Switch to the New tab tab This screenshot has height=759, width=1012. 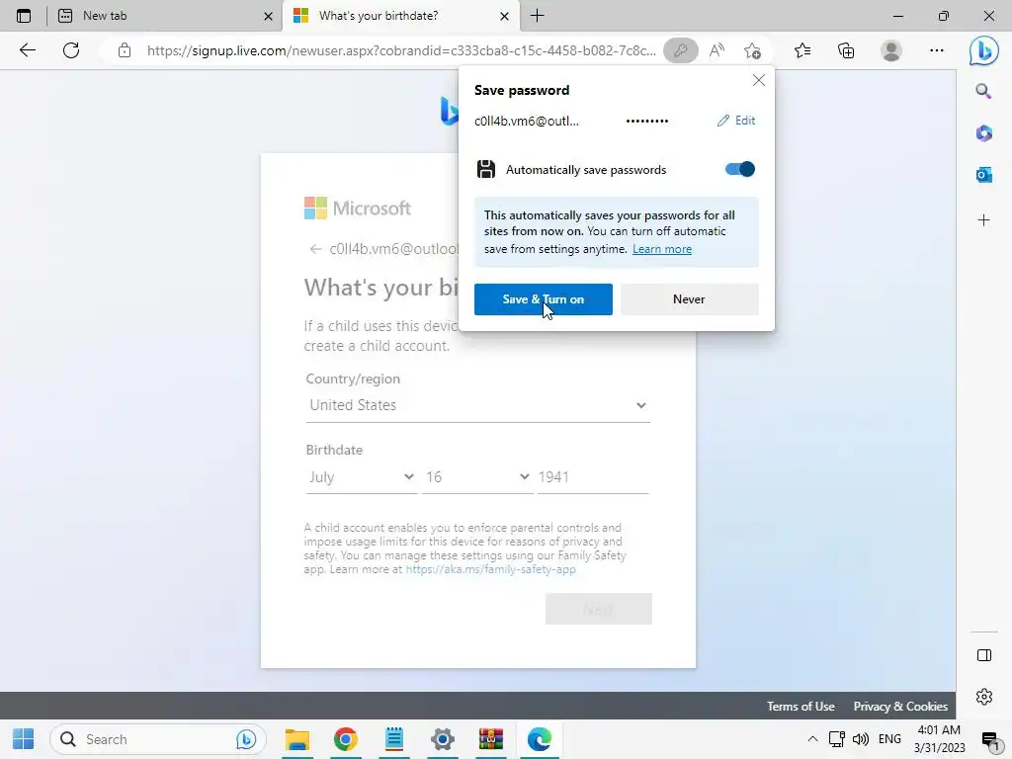point(165,16)
